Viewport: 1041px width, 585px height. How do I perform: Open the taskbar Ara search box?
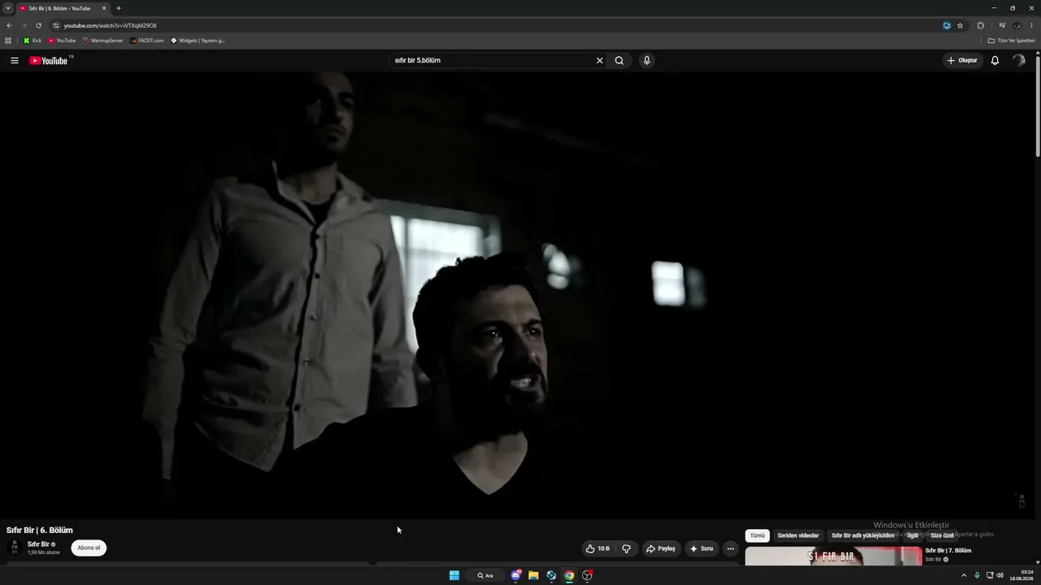coord(486,575)
